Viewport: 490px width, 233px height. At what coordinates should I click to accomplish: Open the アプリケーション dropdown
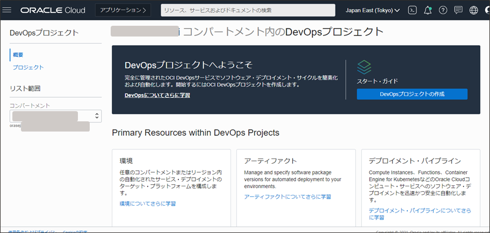click(122, 10)
